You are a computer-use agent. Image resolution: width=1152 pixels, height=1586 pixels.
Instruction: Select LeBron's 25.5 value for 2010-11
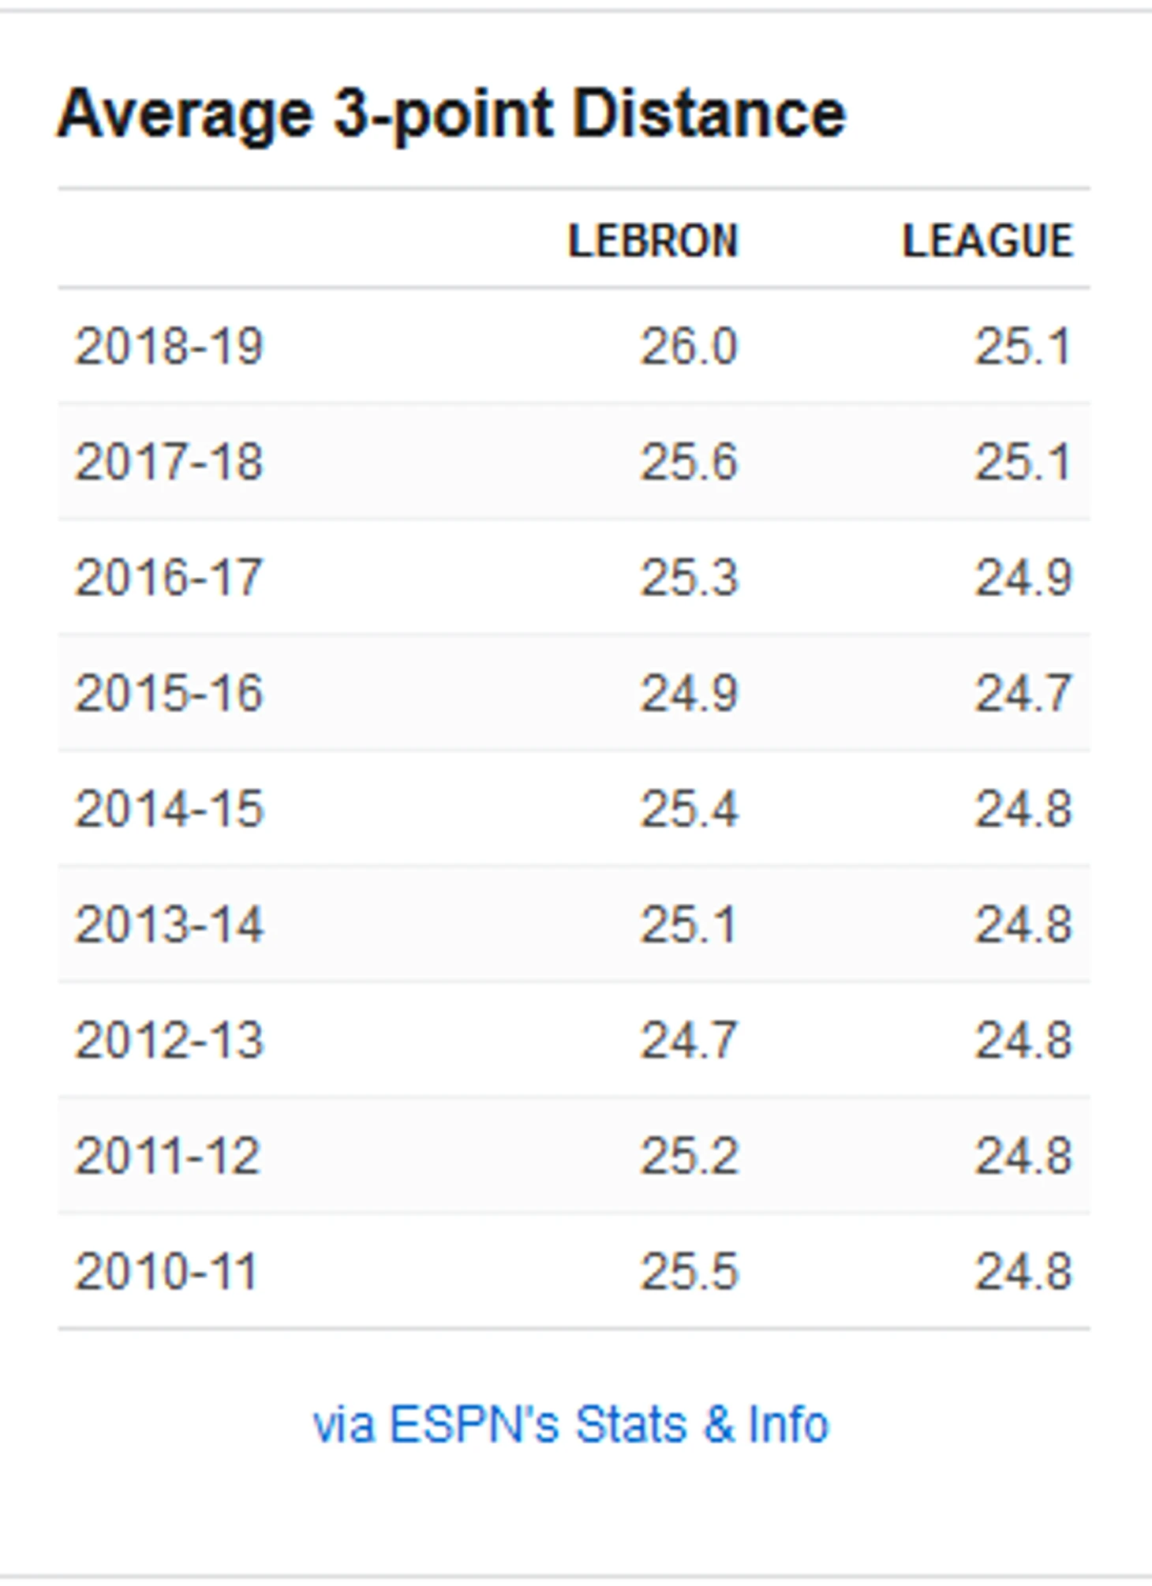click(x=689, y=1272)
